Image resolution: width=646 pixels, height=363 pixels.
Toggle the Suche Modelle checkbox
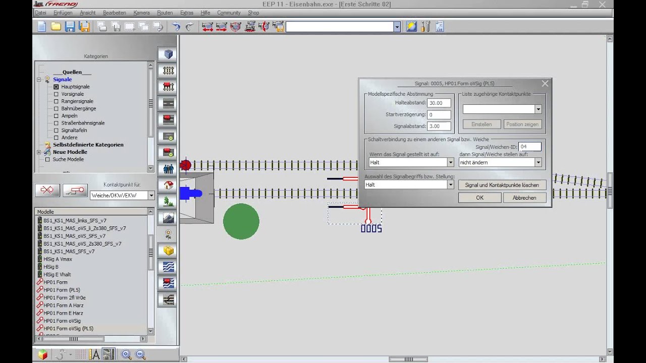pyautogui.click(x=47, y=159)
